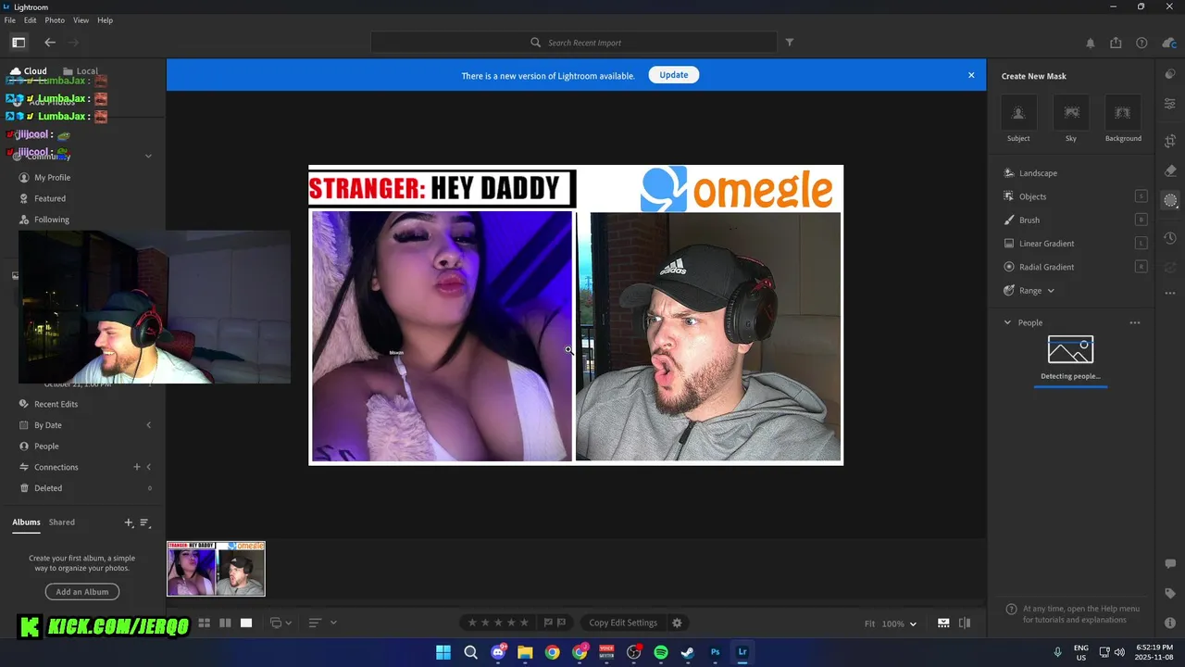Open Presets panel icon
This screenshot has width=1185, height=667.
click(x=1170, y=75)
